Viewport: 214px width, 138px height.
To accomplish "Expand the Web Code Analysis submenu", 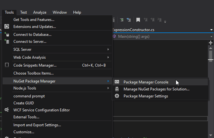I will click(108, 57).
